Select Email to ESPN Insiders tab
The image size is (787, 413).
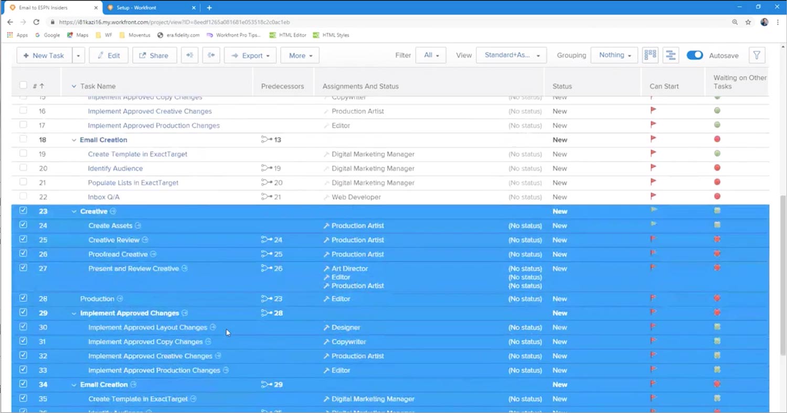pyautogui.click(x=52, y=8)
